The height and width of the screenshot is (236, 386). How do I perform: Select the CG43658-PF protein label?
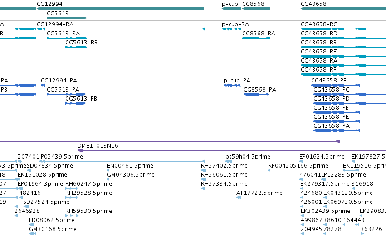click(329, 81)
